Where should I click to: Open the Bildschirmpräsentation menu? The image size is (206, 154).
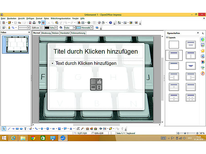click(x=61, y=18)
